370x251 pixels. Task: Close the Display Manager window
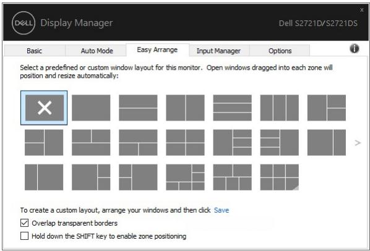coord(362,10)
